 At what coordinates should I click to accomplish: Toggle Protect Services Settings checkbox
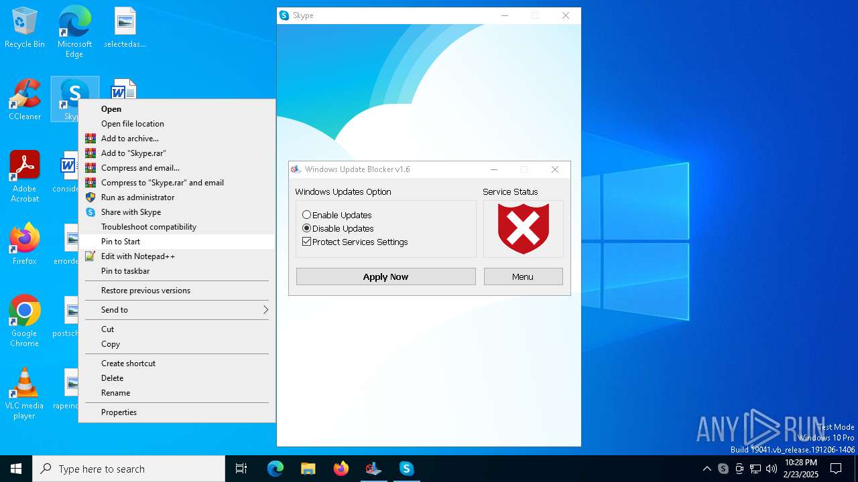coord(307,242)
